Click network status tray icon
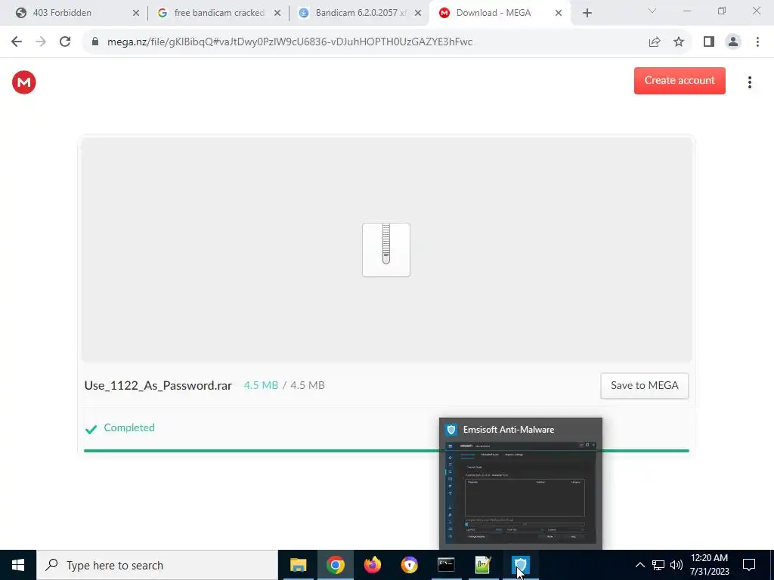This screenshot has width=774, height=580. click(658, 565)
